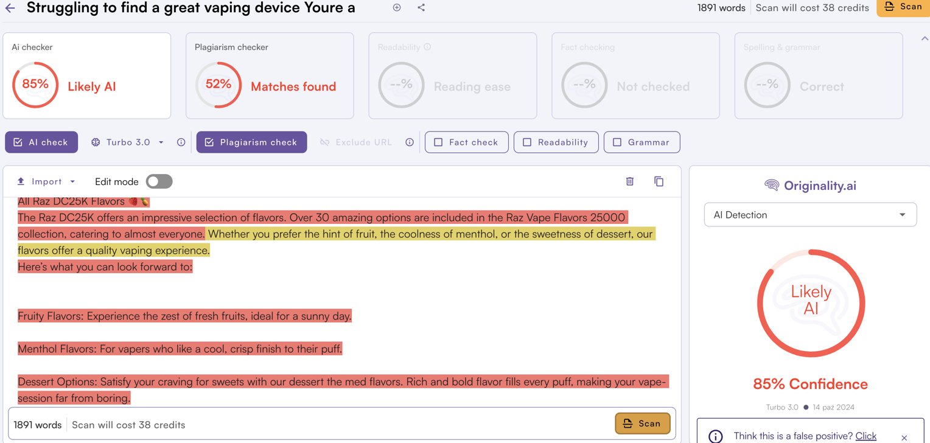Open the Import dropdown menu

pos(46,181)
